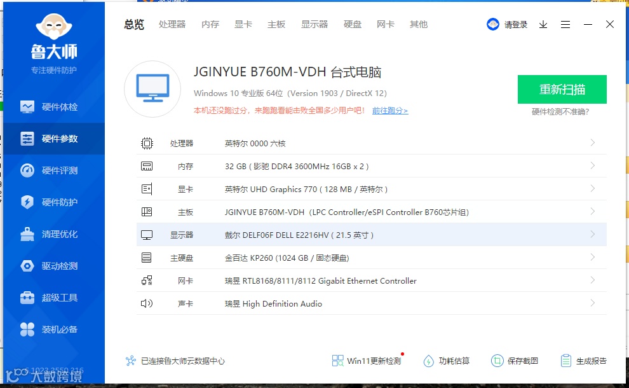Click the download arrow icon
Viewport: 629px width, 388px height.
(543, 25)
